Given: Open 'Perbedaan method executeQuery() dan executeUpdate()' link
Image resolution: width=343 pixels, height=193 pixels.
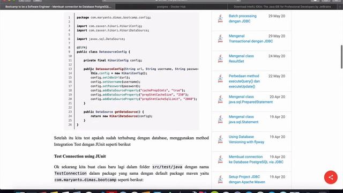Looking at the screenshot, I should [x=244, y=81].
